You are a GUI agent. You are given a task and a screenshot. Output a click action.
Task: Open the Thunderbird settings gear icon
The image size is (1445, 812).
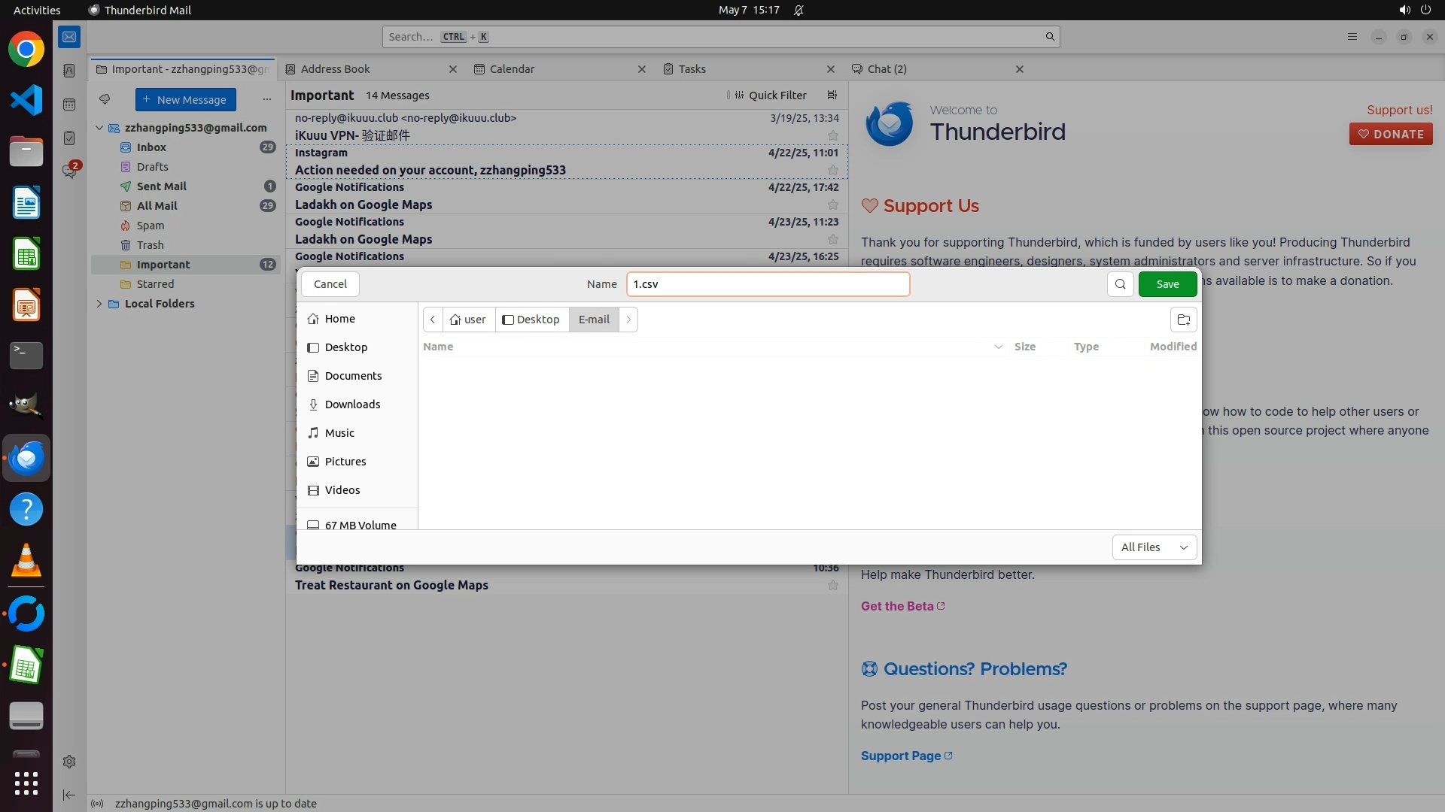click(69, 762)
